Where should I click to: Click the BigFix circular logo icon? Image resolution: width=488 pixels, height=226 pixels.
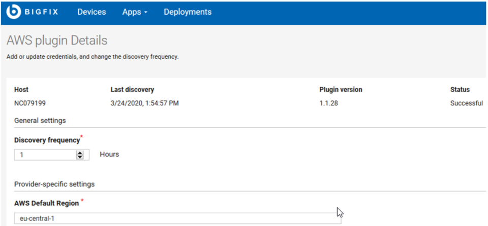click(x=13, y=12)
